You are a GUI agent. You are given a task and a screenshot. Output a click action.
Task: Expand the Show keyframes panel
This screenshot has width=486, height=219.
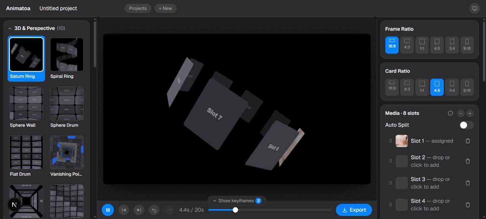pos(237,201)
